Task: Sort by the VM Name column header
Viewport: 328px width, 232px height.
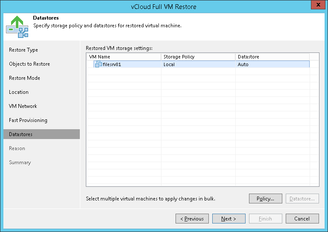Action: coord(124,57)
